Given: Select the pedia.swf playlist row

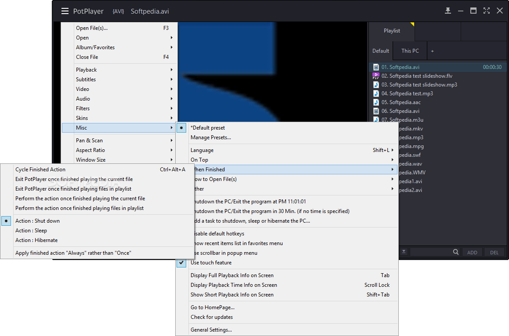Looking at the screenshot, I should 452,155.
